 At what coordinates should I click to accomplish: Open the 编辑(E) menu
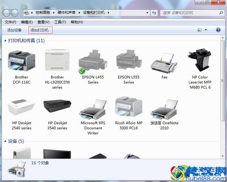(x=27, y=22)
